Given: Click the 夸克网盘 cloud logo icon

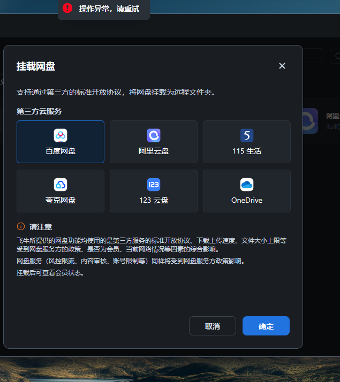Looking at the screenshot, I should (61, 185).
